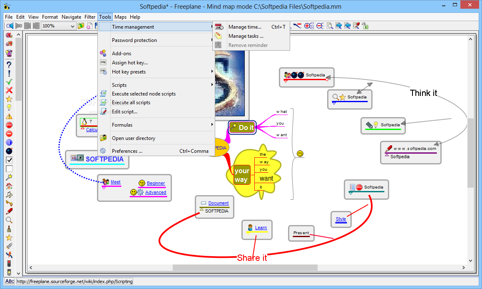Expand the Scripts submenu
This screenshot has width=482, height=289.
click(156, 85)
